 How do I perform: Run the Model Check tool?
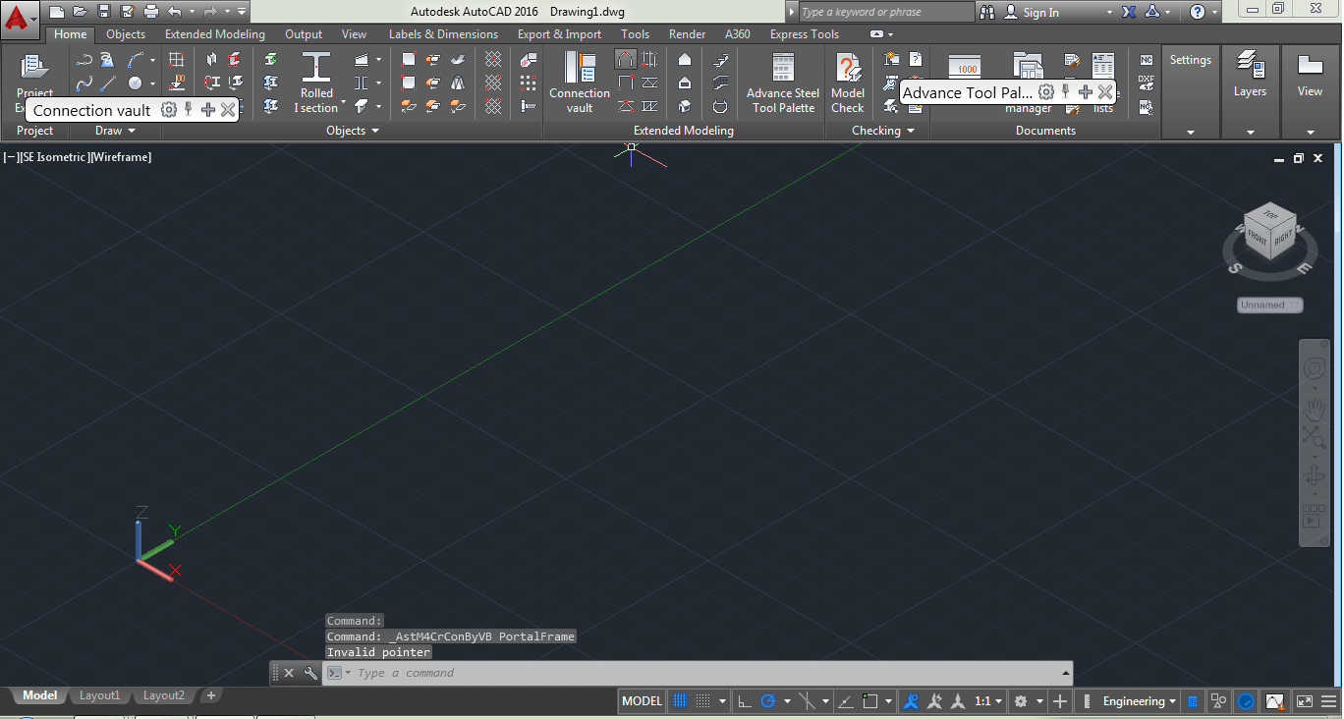tap(847, 81)
